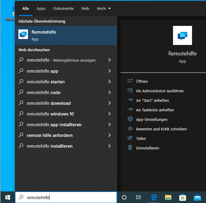Expand the Mehr dropdown filter
The height and width of the screenshot is (203, 206).
[104, 9]
